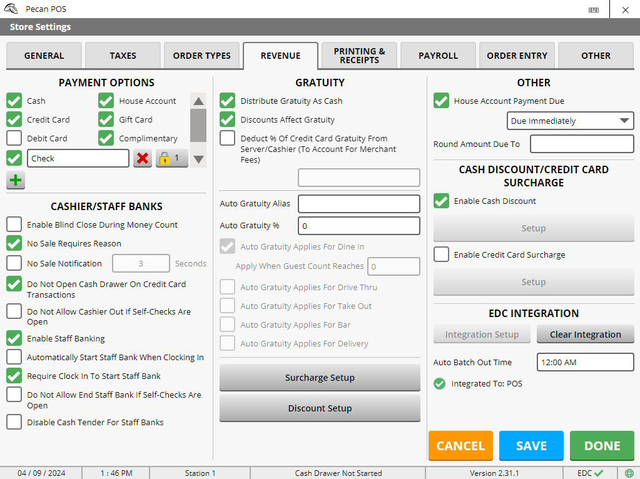The width and height of the screenshot is (640, 479).
Task: Toggle House Account Payment Due checkbox
Action: coord(441,101)
